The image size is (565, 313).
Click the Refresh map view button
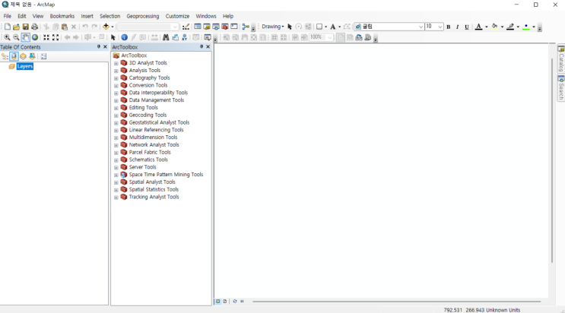pos(234,301)
